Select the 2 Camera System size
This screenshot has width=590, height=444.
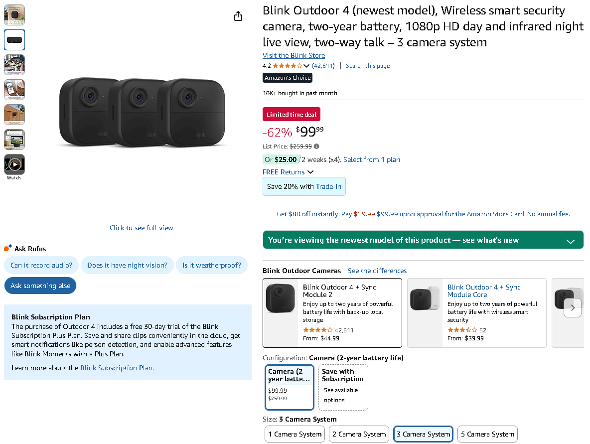tap(359, 434)
